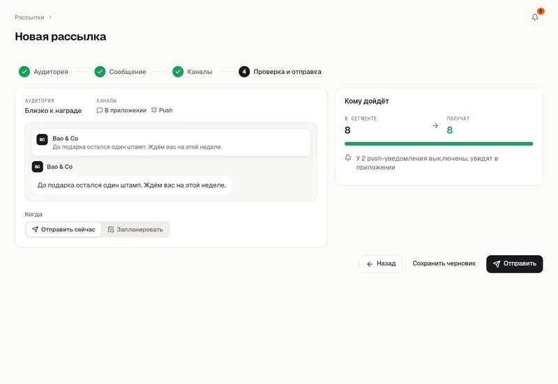Click Сохранить черновик

point(444,263)
